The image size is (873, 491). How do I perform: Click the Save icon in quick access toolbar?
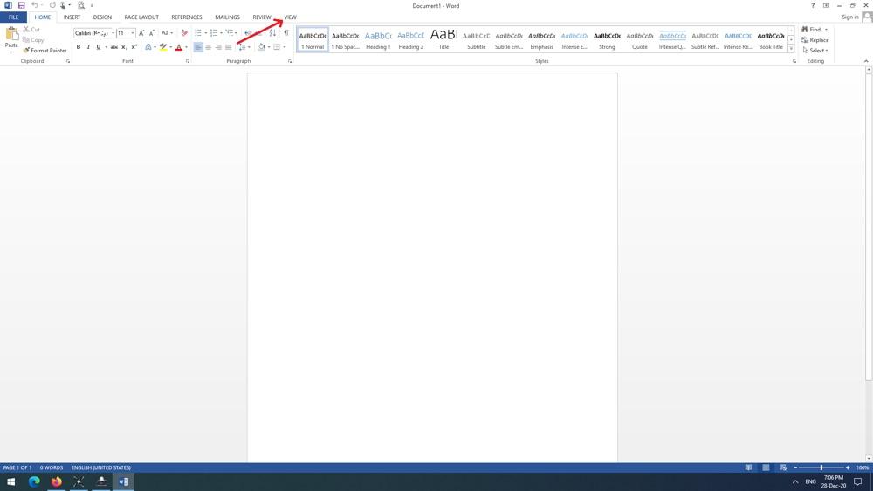point(21,5)
